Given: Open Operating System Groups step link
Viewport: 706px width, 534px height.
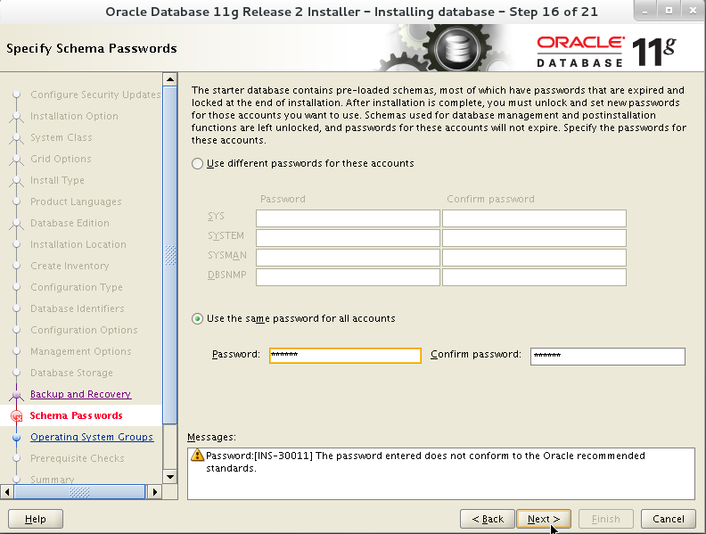Looking at the screenshot, I should pyautogui.click(x=92, y=437).
